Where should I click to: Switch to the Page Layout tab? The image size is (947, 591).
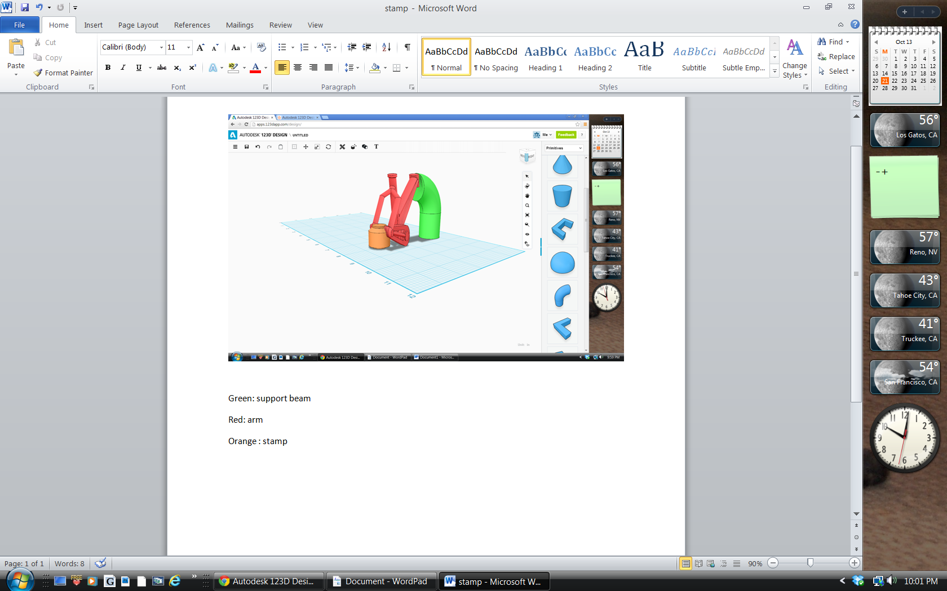point(138,25)
